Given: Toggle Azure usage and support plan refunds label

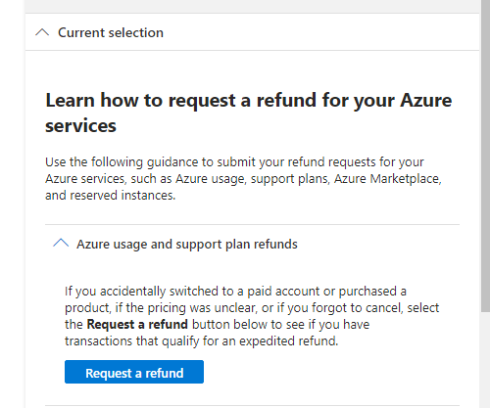Looking at the screenshot, I should coord(187,244).
